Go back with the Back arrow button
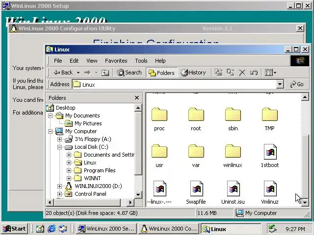314x235 pixels. point(63,72)
